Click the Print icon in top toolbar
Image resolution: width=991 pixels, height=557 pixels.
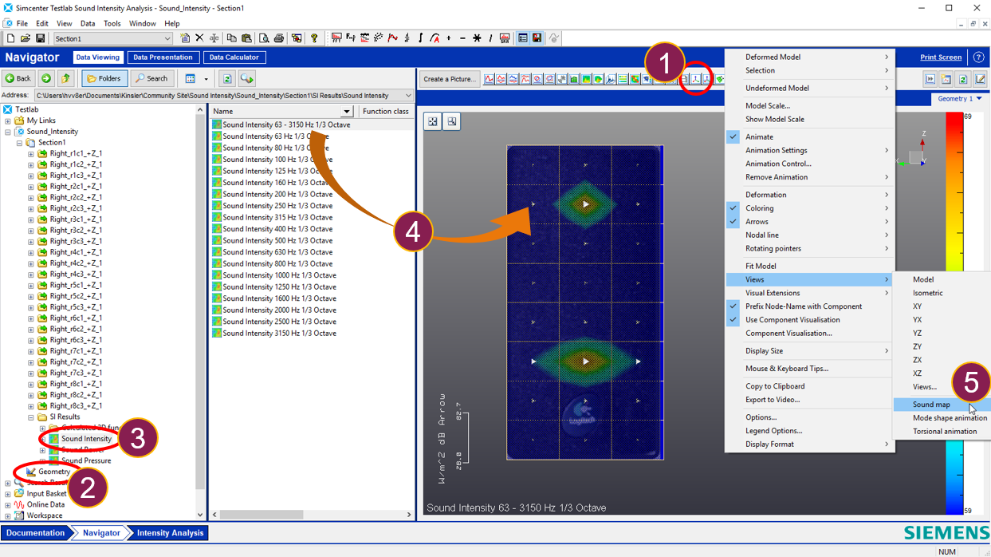(279, 38)
